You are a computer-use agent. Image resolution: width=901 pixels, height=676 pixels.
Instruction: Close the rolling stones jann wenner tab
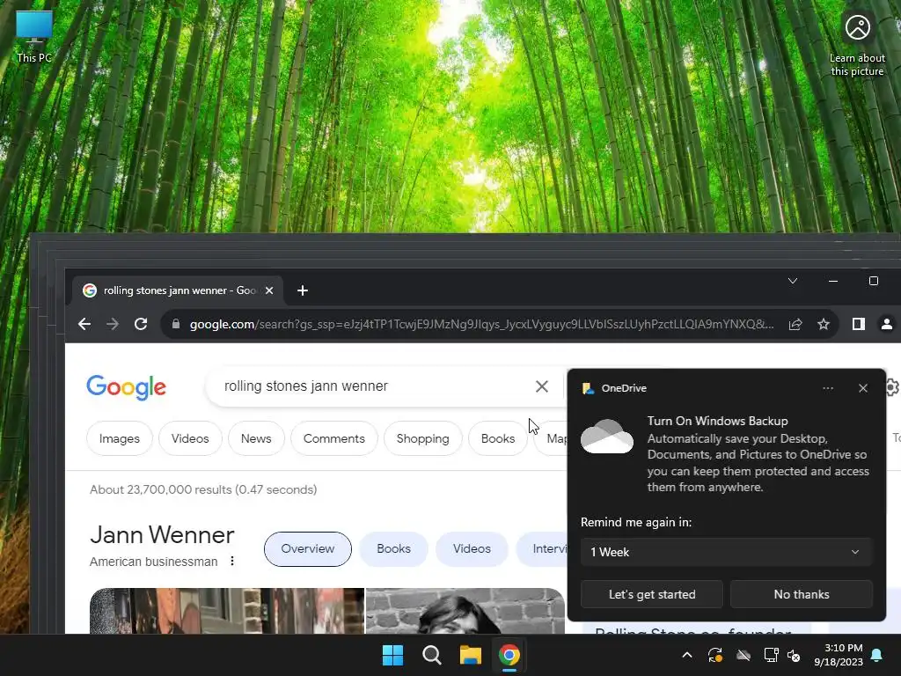click(x=269, y=290)
